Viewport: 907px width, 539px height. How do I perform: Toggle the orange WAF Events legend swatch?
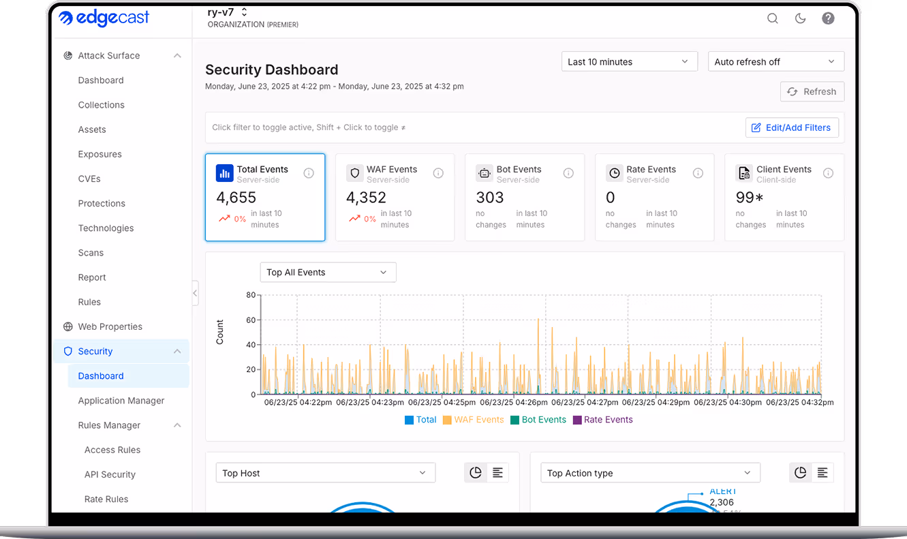tap(447, 420)
